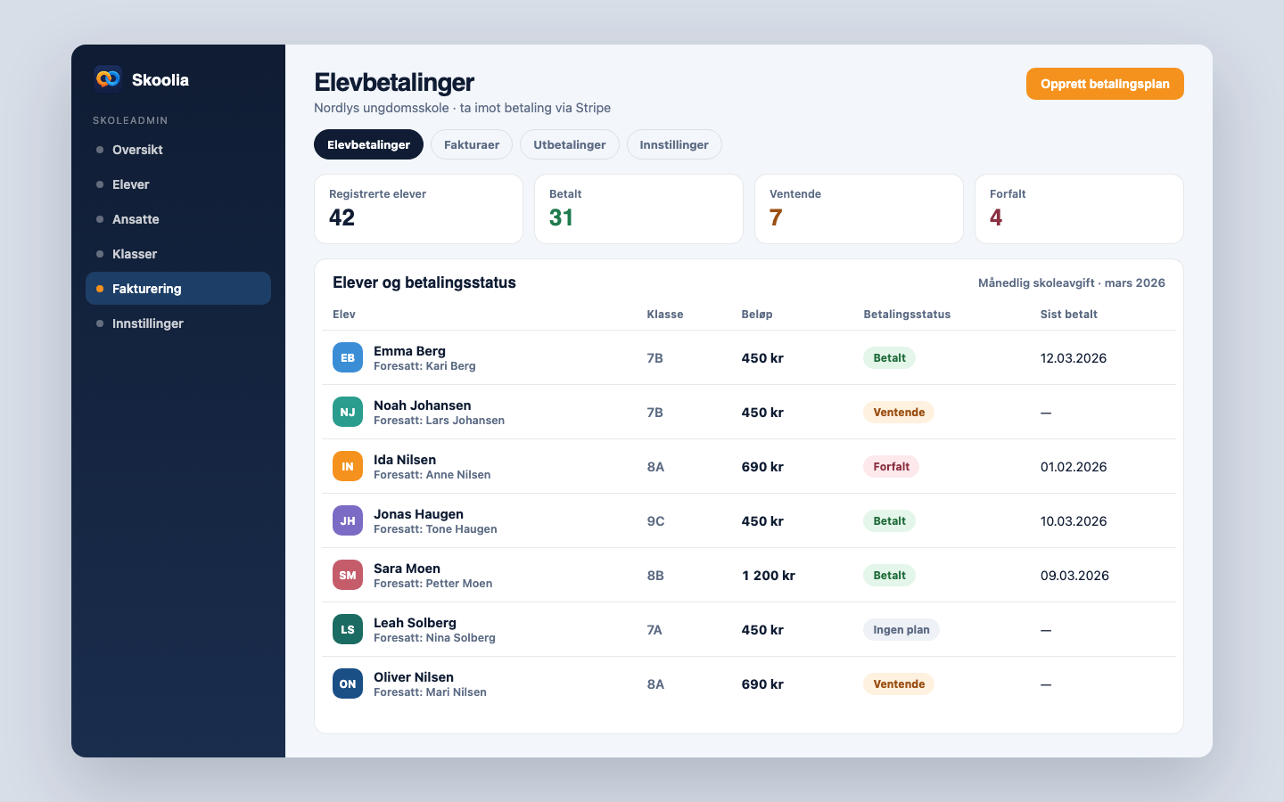The height and width of the screenshot is (802, 1284).
Task: Click Foresatt: Mari Nilsen text
Action: click(x=430, y=692)
